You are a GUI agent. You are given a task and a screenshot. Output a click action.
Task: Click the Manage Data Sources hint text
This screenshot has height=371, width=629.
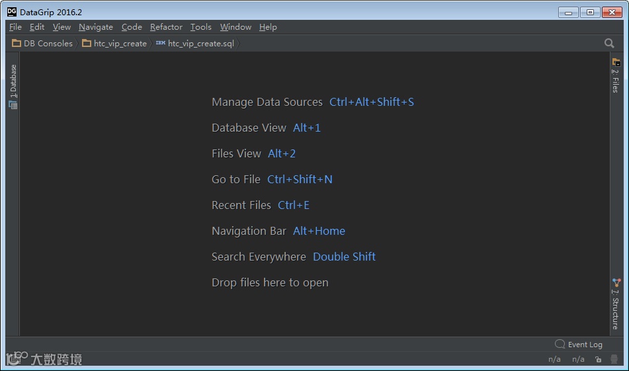point(267,103)
